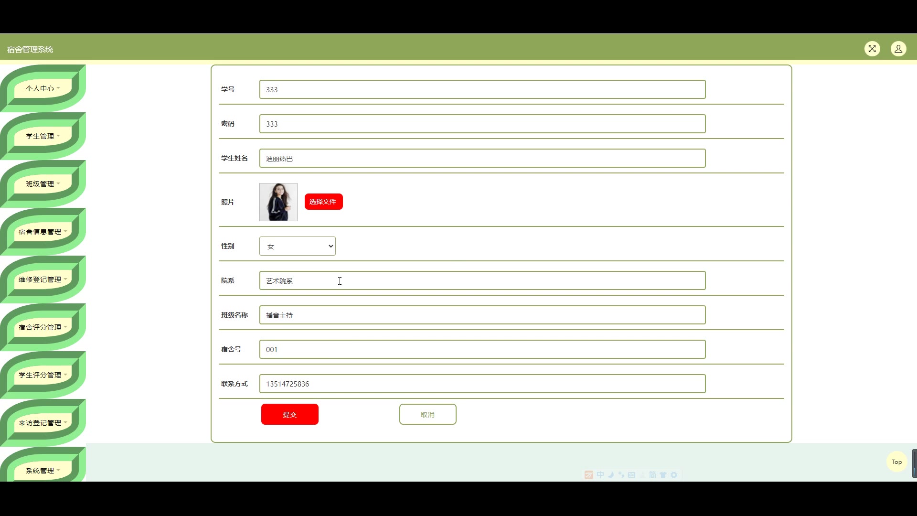
Task: Expand the 个人中心 sidebar menu
Action: [x=43, y=88]
